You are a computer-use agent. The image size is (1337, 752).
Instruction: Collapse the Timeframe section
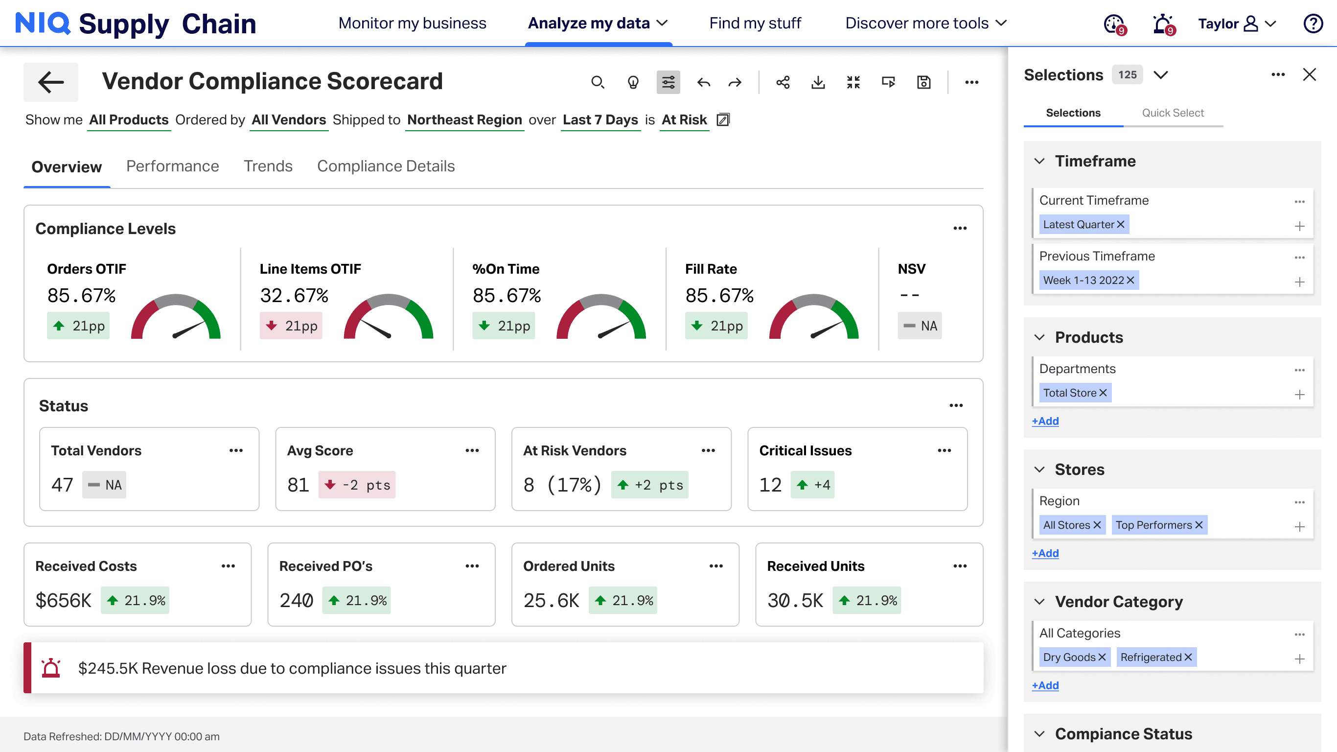point(1039,162)
